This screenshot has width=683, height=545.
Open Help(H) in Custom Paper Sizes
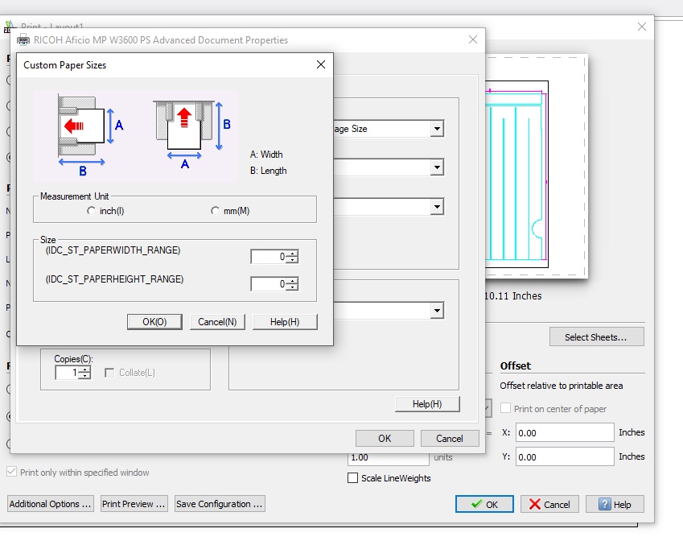click(285, 322)
